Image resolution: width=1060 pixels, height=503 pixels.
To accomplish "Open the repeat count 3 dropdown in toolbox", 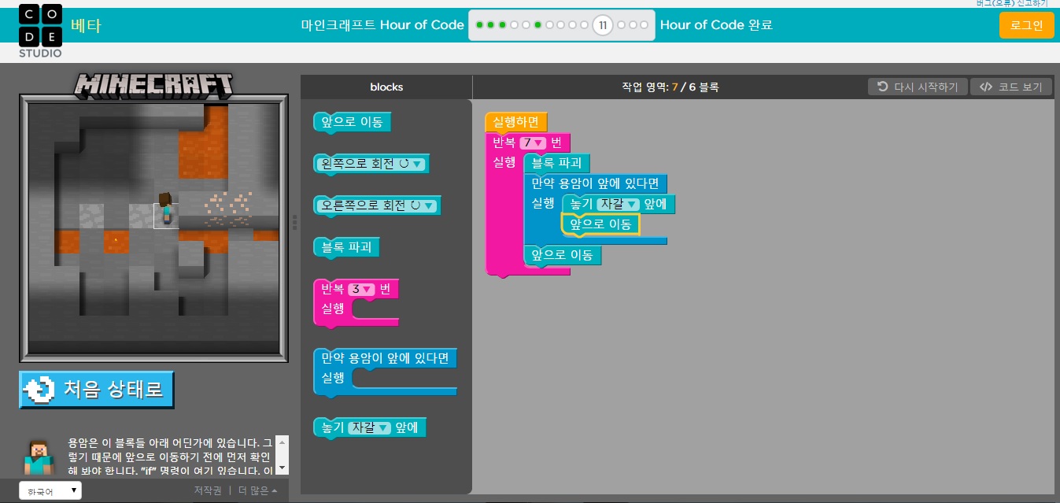I will click(x=362, y=289).
